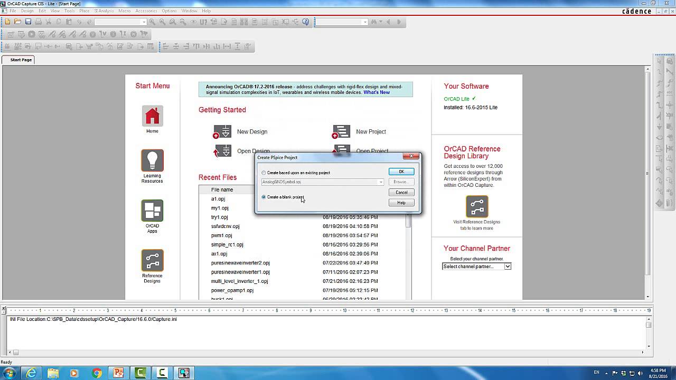Click the clock in the system tray
The image size is (676, 380).
(x=658, y=373)
